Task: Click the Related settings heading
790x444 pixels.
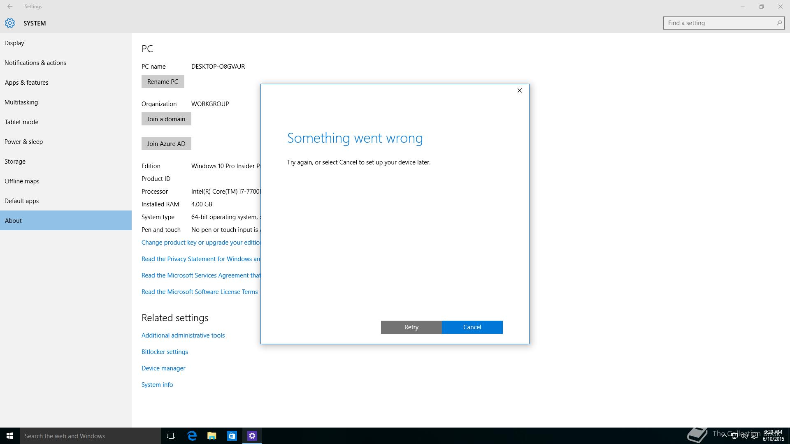Action: (x=175, y=318)
